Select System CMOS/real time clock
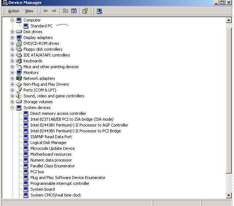This screenshot has width=234, height=206. [56, 195]
